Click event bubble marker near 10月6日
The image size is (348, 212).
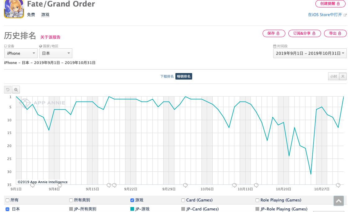click(234, 185)
